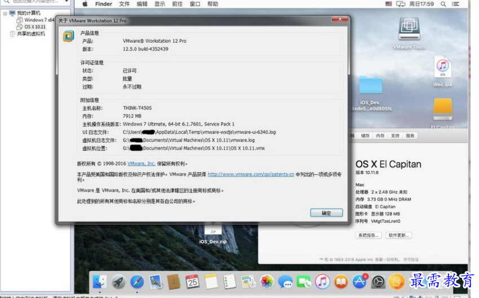Viewport: 479px width, 298px height.
Task: Click the menu bar clock 周日17:59
Action: coord(422,4)
